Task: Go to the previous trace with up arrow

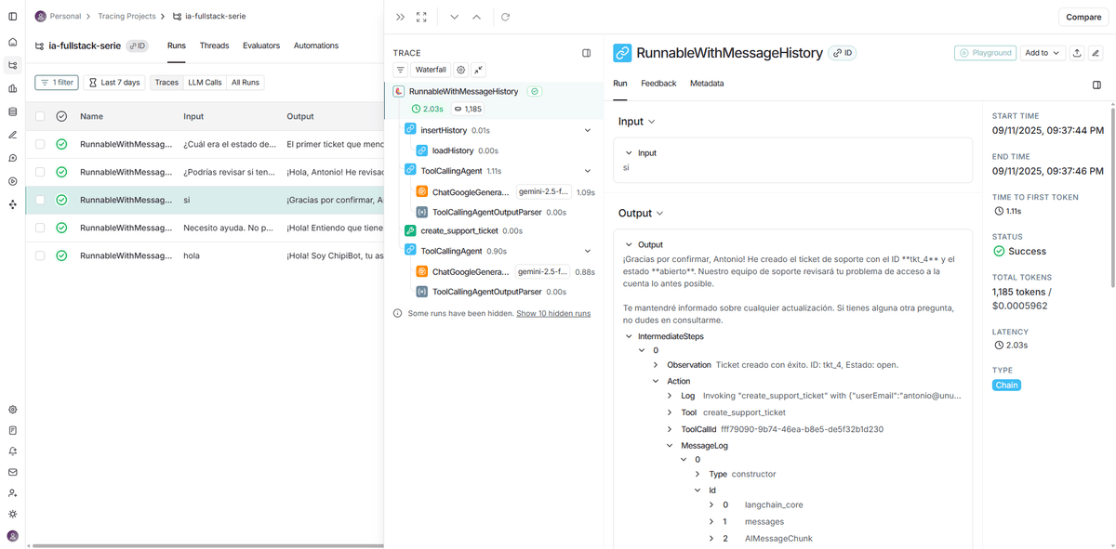Action: tap(476, 18)
